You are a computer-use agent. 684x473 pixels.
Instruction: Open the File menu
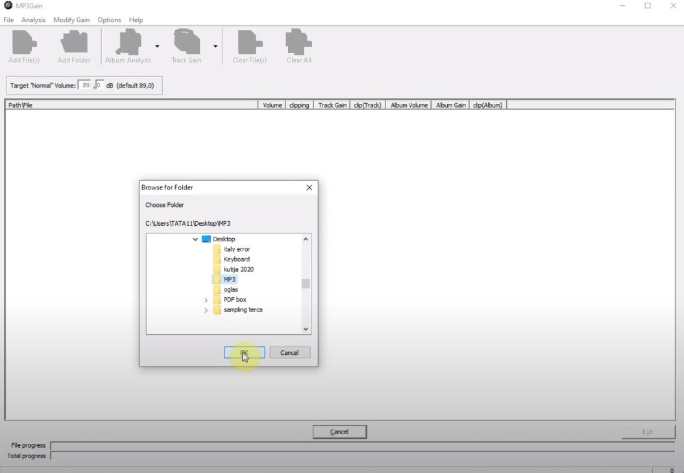point(8,19)
